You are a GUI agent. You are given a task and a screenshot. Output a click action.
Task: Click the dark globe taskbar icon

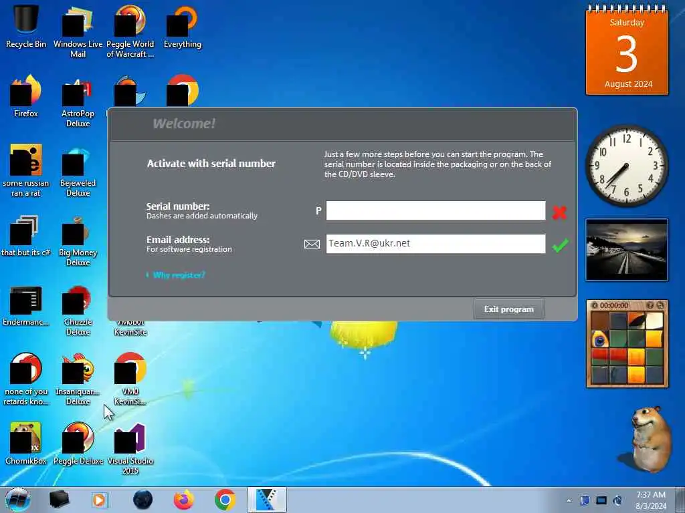[143, 500]
